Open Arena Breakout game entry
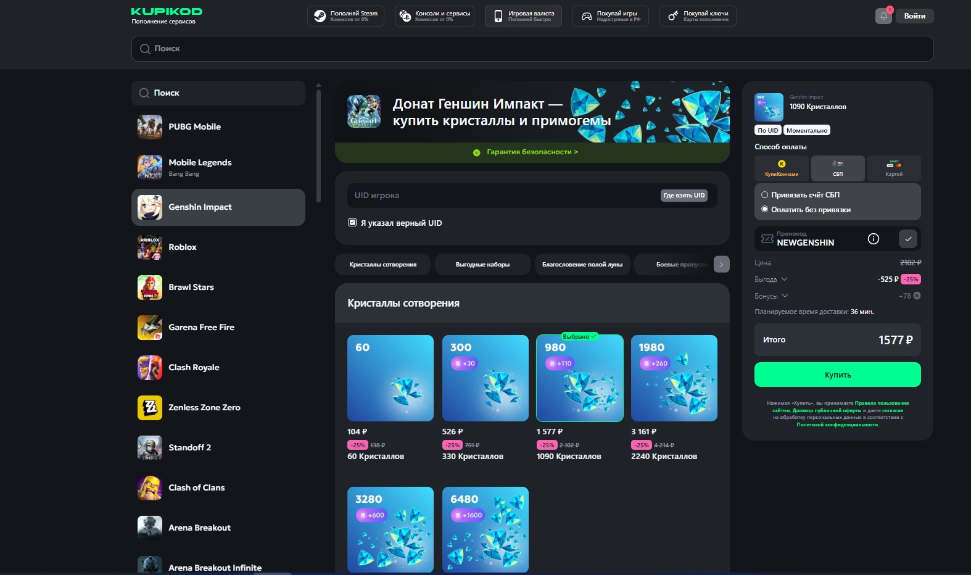971x575 pixels. coord(218,528)
